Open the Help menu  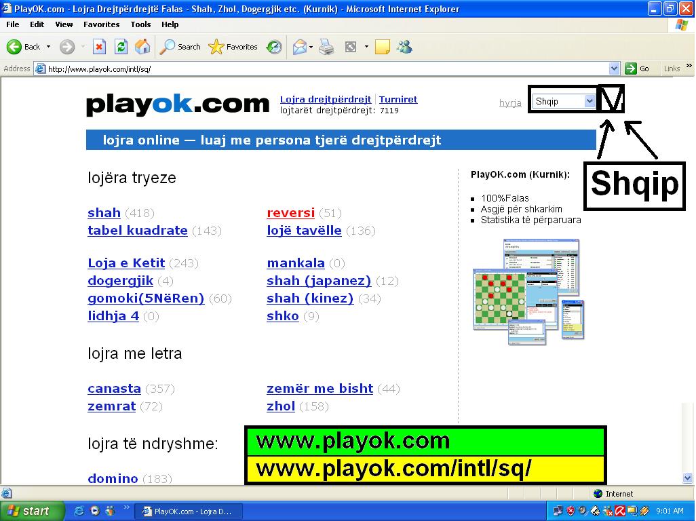(170, 24)
